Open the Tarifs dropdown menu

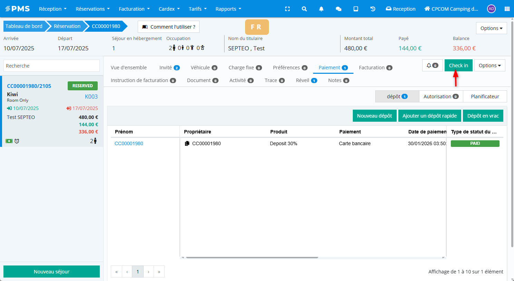click(197, 9)
